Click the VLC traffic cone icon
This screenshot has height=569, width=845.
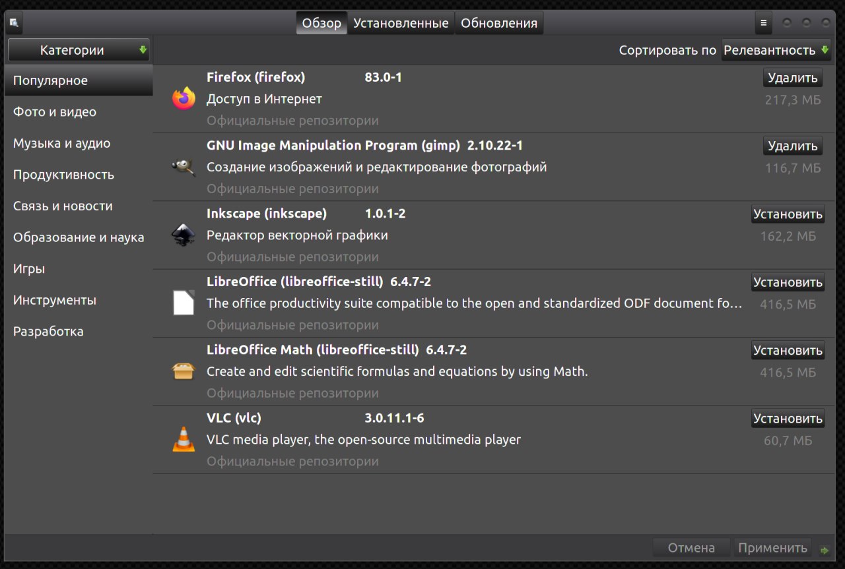click(184, 439)
